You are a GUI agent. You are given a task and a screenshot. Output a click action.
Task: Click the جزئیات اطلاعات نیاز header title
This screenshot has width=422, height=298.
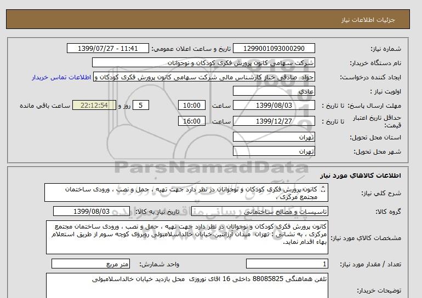click(x=368, y=20)
